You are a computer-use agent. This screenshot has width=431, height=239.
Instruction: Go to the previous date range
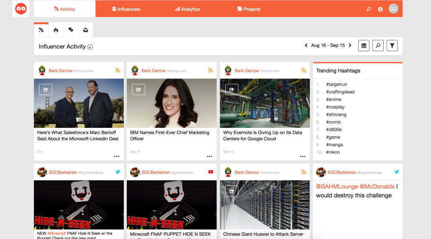[x=306, y=45]
